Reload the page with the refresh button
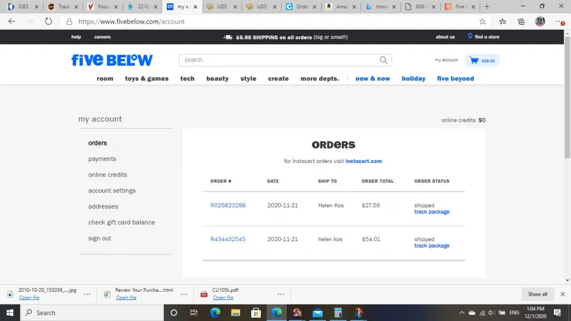Screen dimensions: 571x321 tap(48, 21)
